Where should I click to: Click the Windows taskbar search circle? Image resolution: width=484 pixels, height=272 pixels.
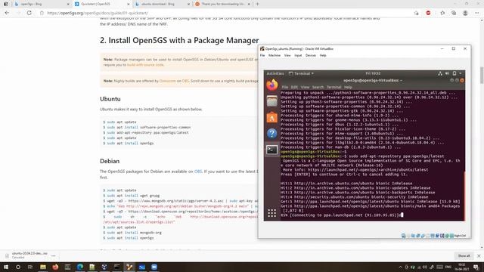point(18,267)
